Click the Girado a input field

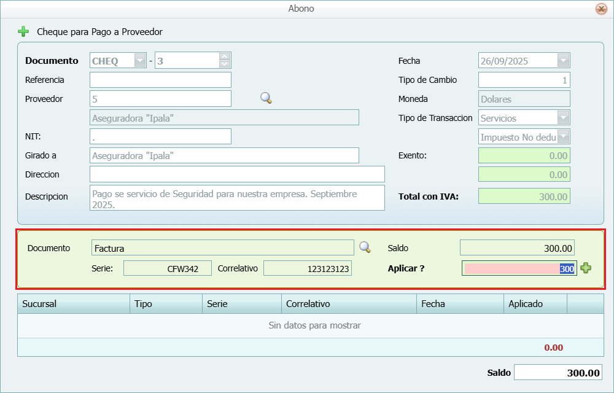pyautogui.click(x=224, y=156)
